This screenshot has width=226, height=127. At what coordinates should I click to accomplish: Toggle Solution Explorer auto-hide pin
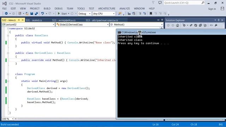(x=219, y=20)
